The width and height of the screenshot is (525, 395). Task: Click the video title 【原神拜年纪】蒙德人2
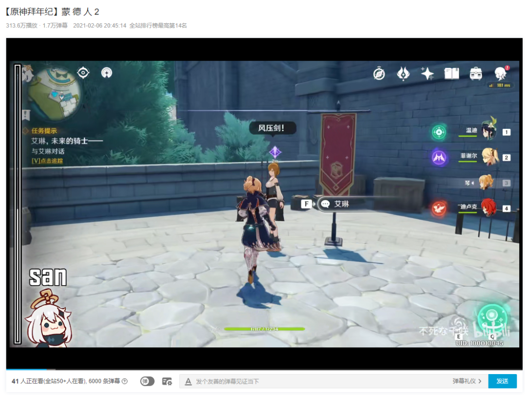(x=52, y=12)
